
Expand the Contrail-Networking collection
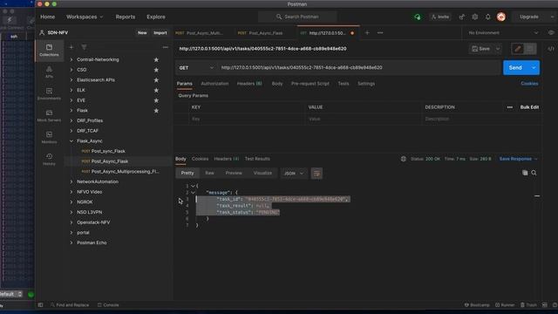[x=71, y=59]
